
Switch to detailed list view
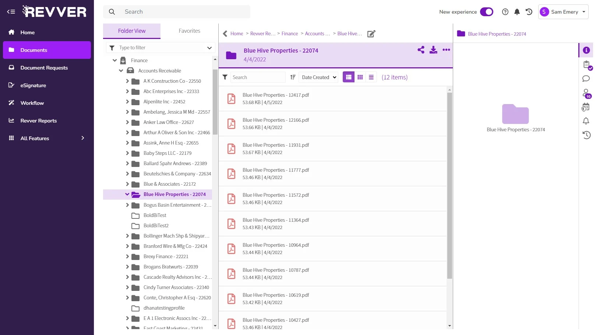click(x=349, y=77)
